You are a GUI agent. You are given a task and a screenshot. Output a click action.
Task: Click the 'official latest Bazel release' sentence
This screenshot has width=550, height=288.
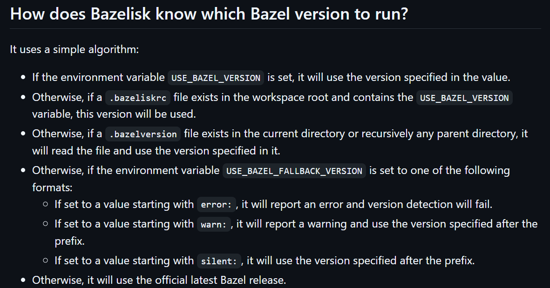(159, 280)
